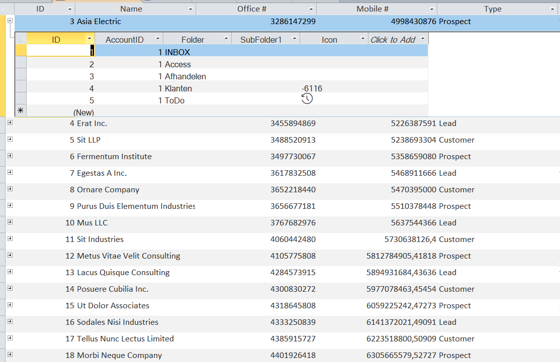
Task: Open the Click to Add dropdown arrow
Action: coord(423,39)
